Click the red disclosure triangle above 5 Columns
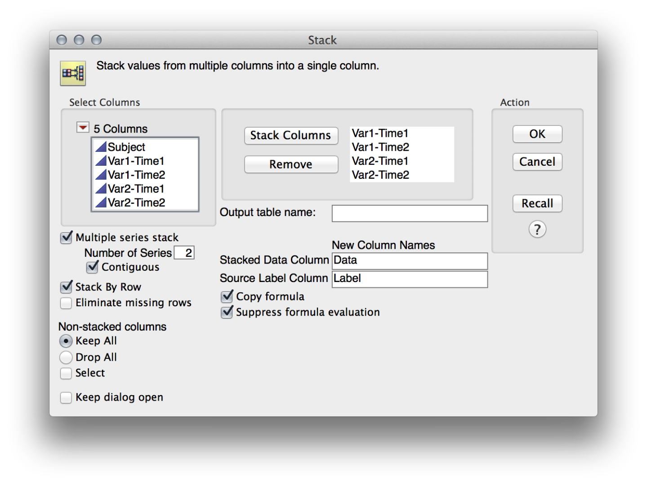 click(x=82, y=128)
